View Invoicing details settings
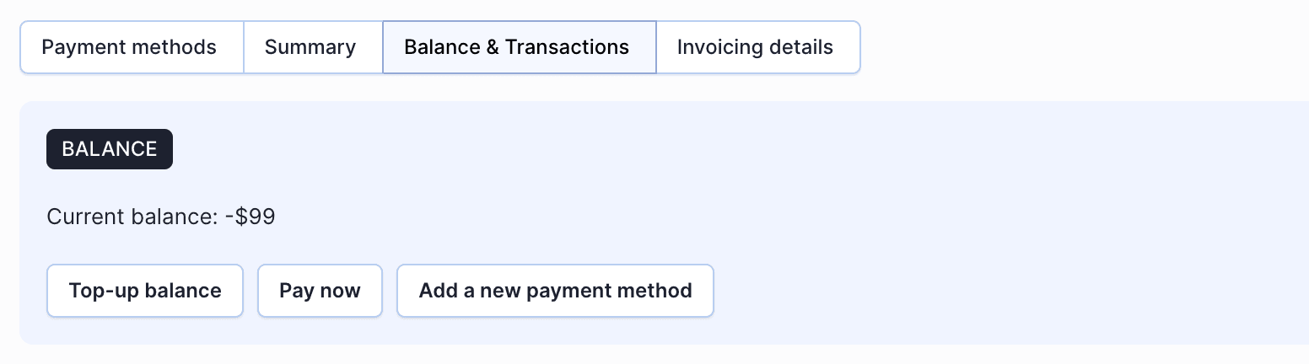Image resolution: width=1309 pixels, height=364 pixels. [756, 47]
